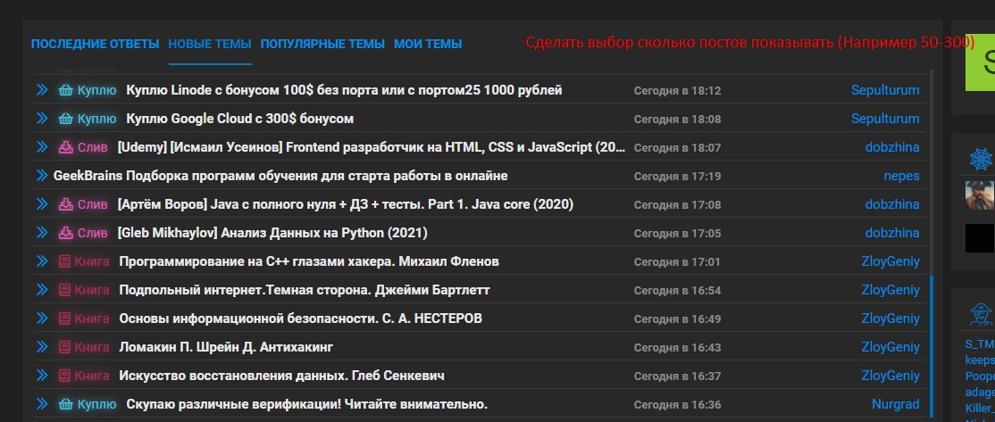Click chevron icon beside Программирование на C++ thread
This screenshot has width=995, height=422.
(42, 261)
